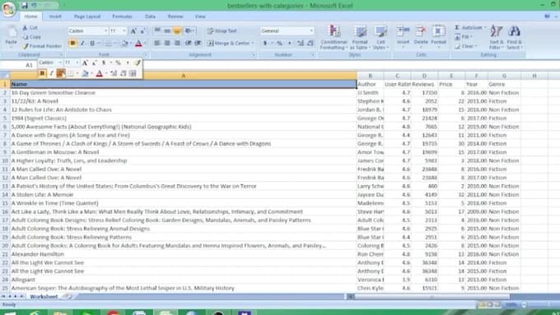
Task: Open the Home ribbon tab
Action: click(x=30, y=16)
